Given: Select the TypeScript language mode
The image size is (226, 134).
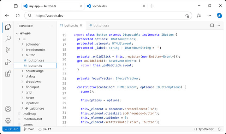Looking at the screenshot, I should pos(204,129).
